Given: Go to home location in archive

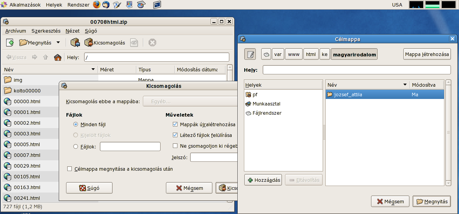Looking at the screenshot, I should (x=58, y=57).
